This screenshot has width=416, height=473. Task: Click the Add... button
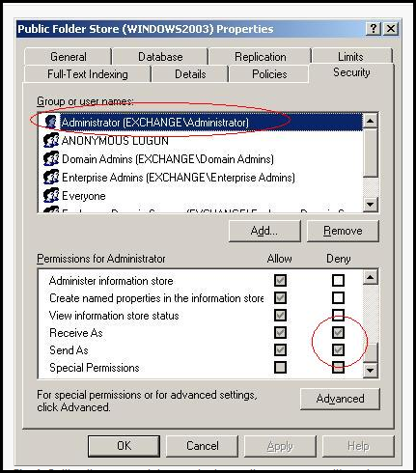click(264, 231)
